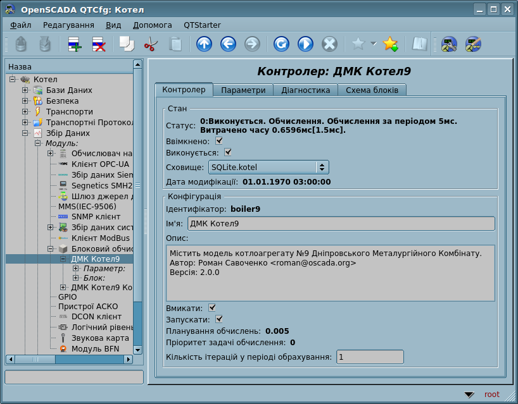Click the delete item toolbar icon

click(x=99, y=44)
